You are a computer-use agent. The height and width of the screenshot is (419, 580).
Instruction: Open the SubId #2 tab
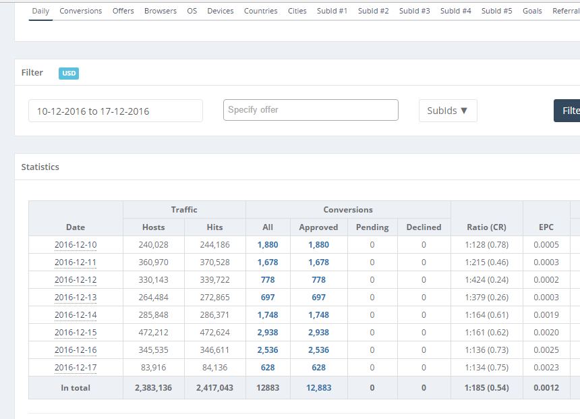(x=374, y=11)
